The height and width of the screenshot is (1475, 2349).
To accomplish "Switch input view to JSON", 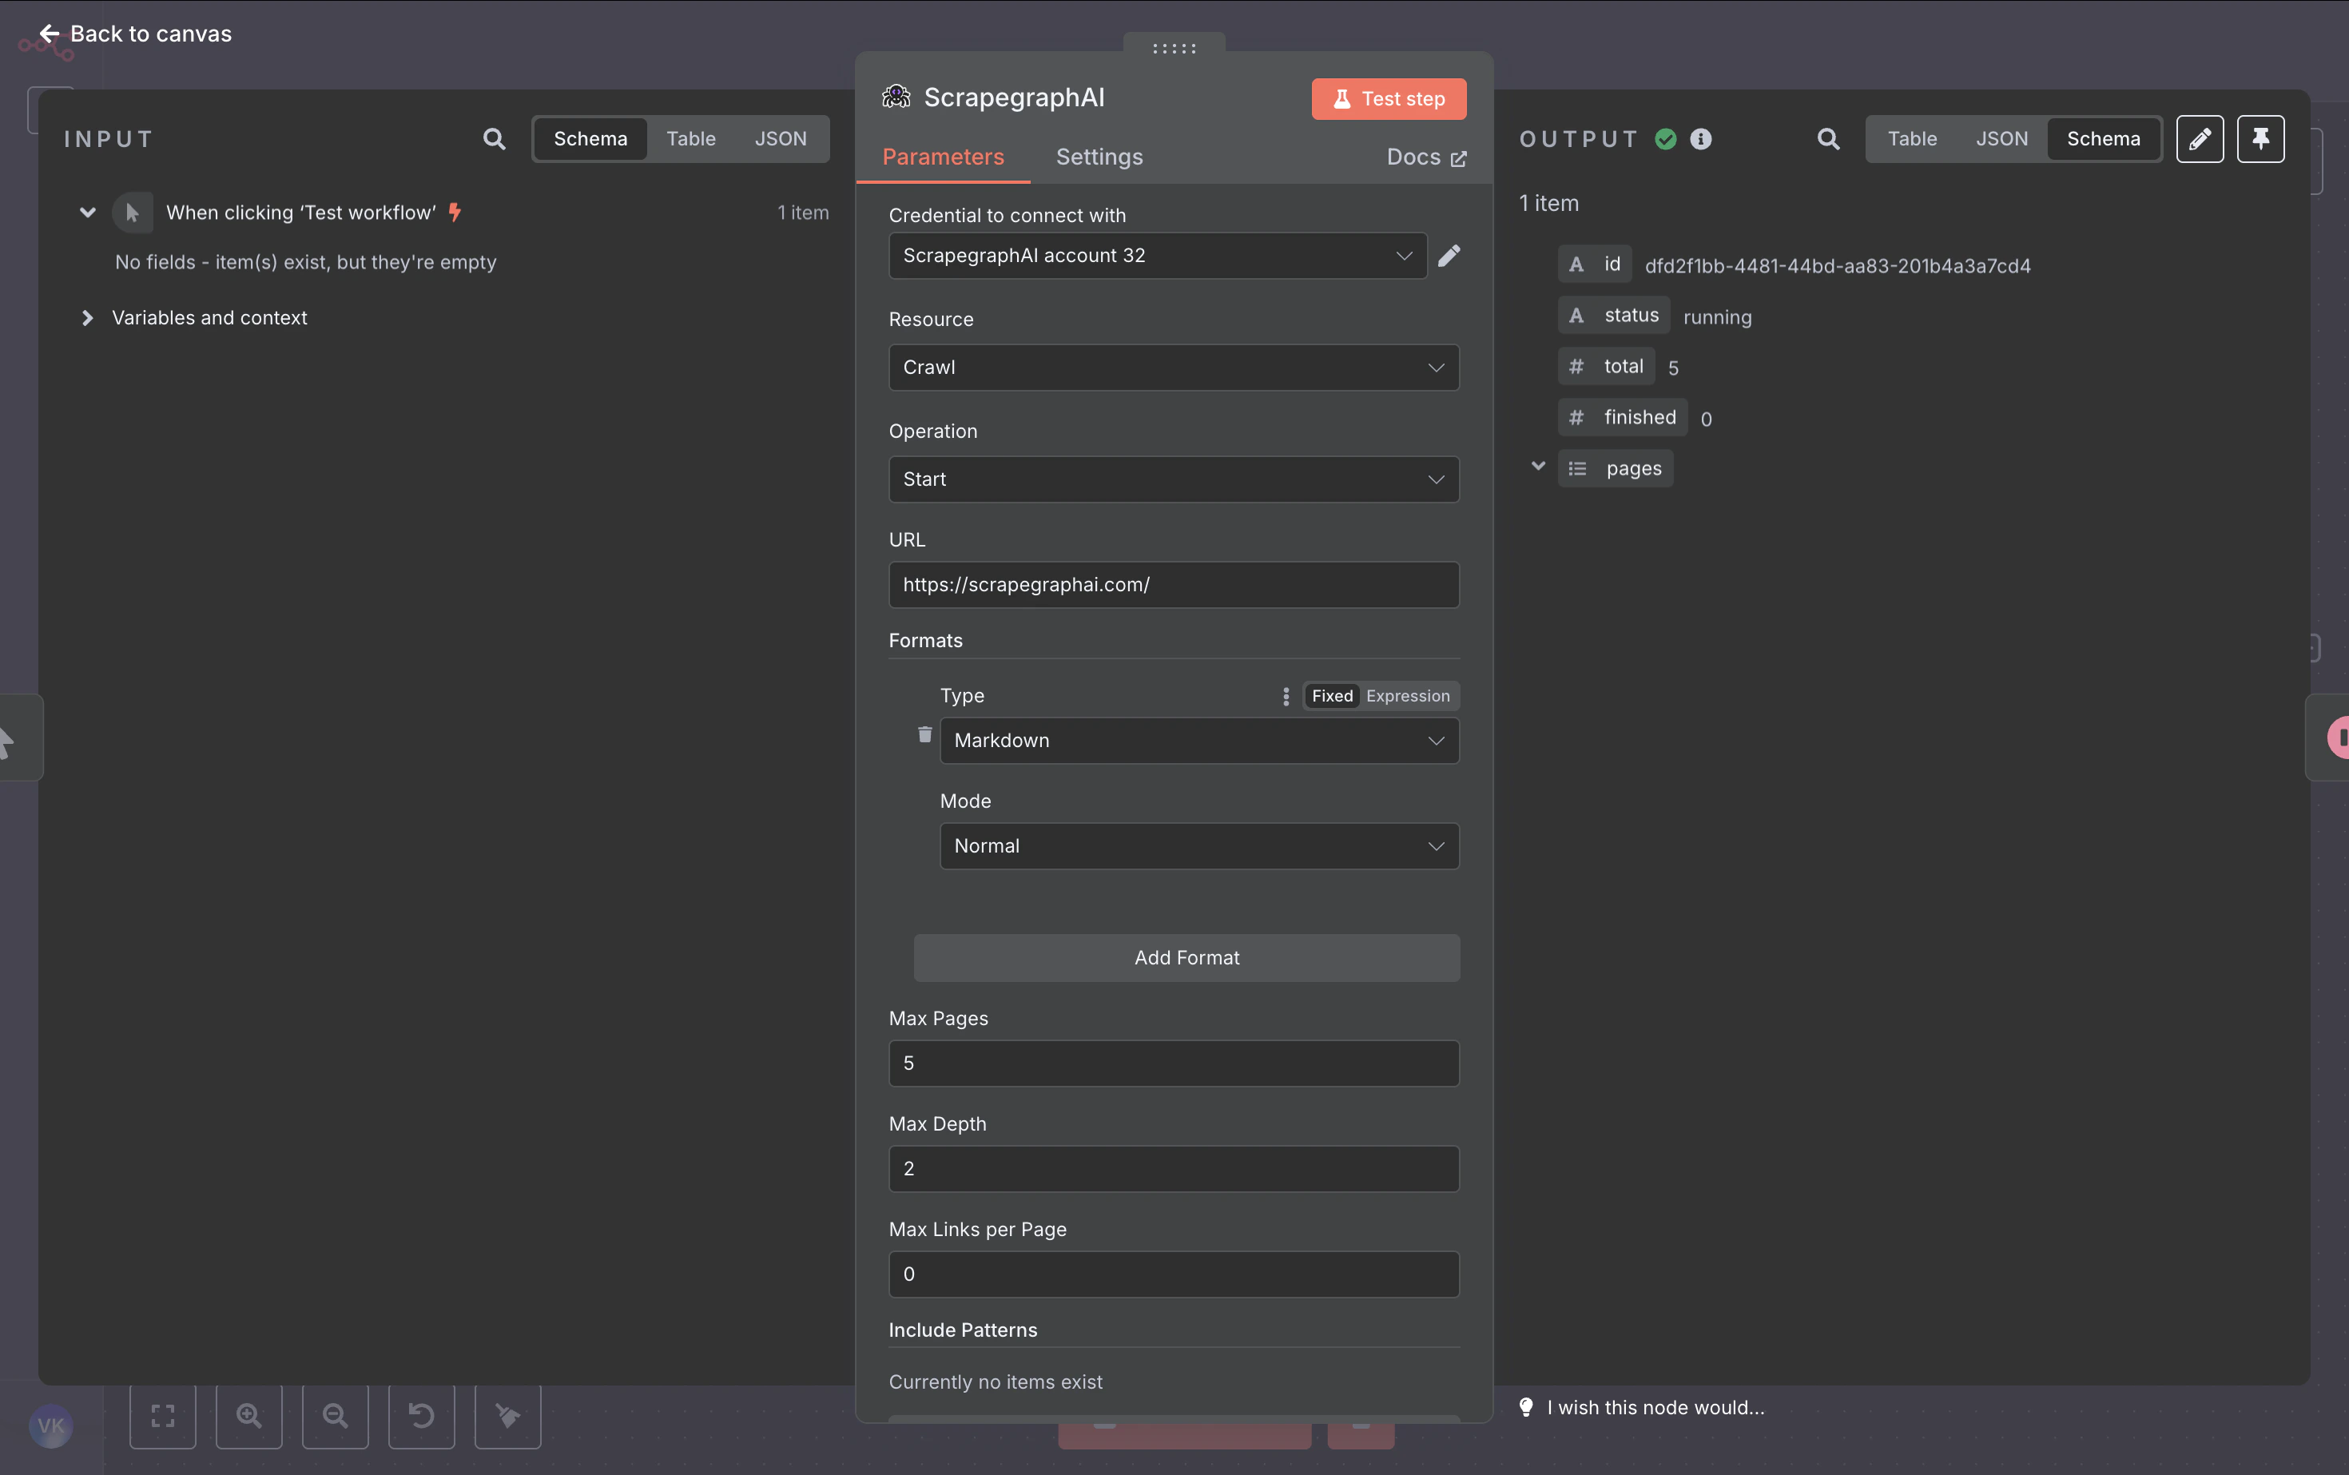I will tap(781, 138).
